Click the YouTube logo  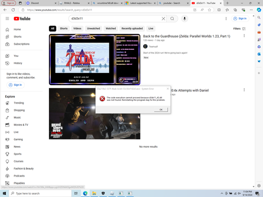[x=22, y=18]
